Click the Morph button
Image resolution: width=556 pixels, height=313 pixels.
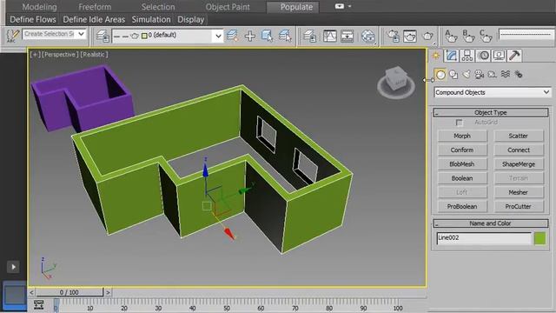point(462,136)
